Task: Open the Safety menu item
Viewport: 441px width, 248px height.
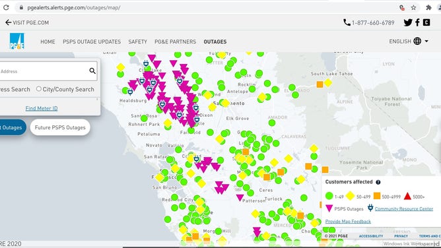Action: [x=137, y=42]
